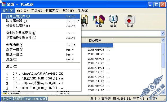Select the row dated 2007-12-16

click(99, 90)
